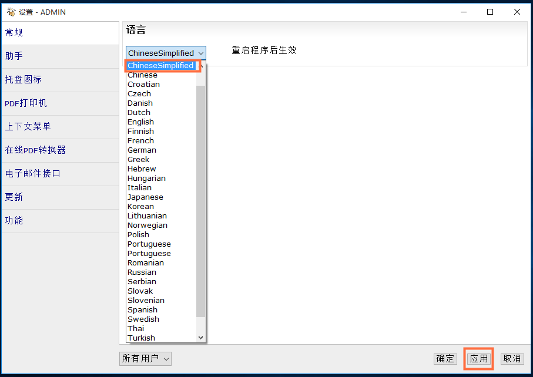
Task: Open the 所有用户 dropdown
Action: point(145,358)
